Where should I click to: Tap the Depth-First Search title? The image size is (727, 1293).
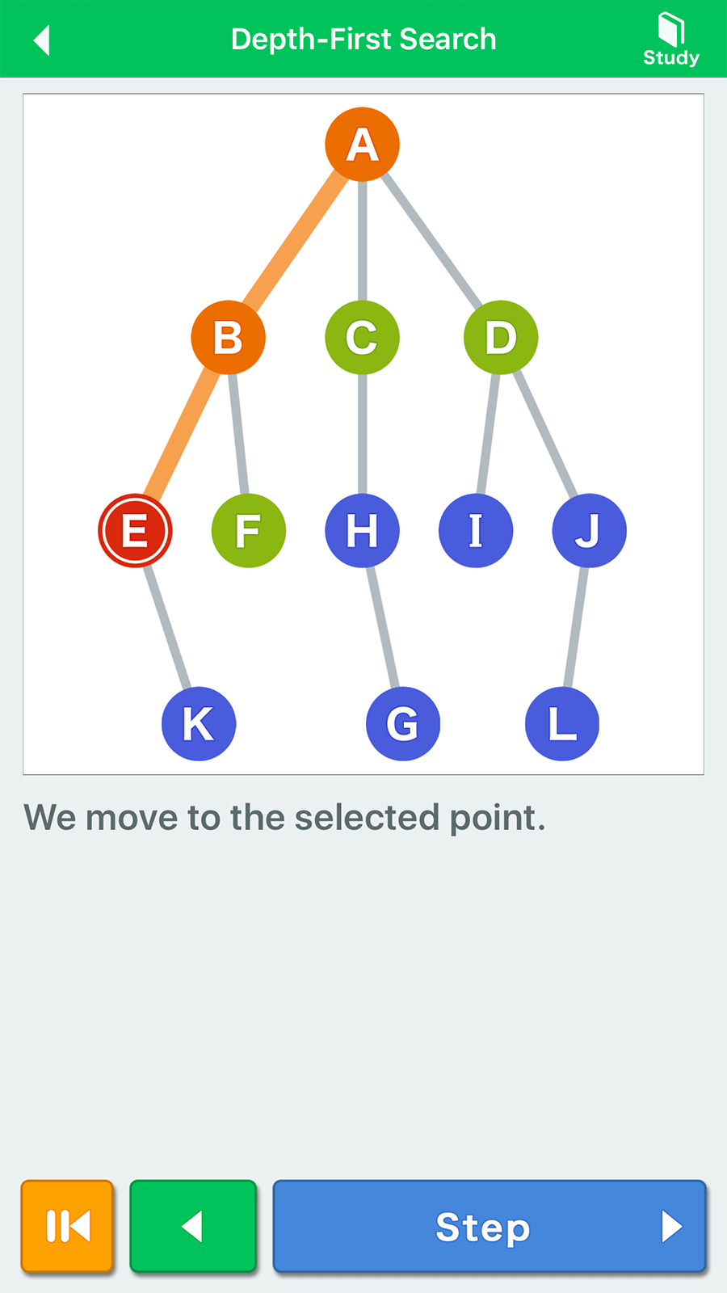363,40
